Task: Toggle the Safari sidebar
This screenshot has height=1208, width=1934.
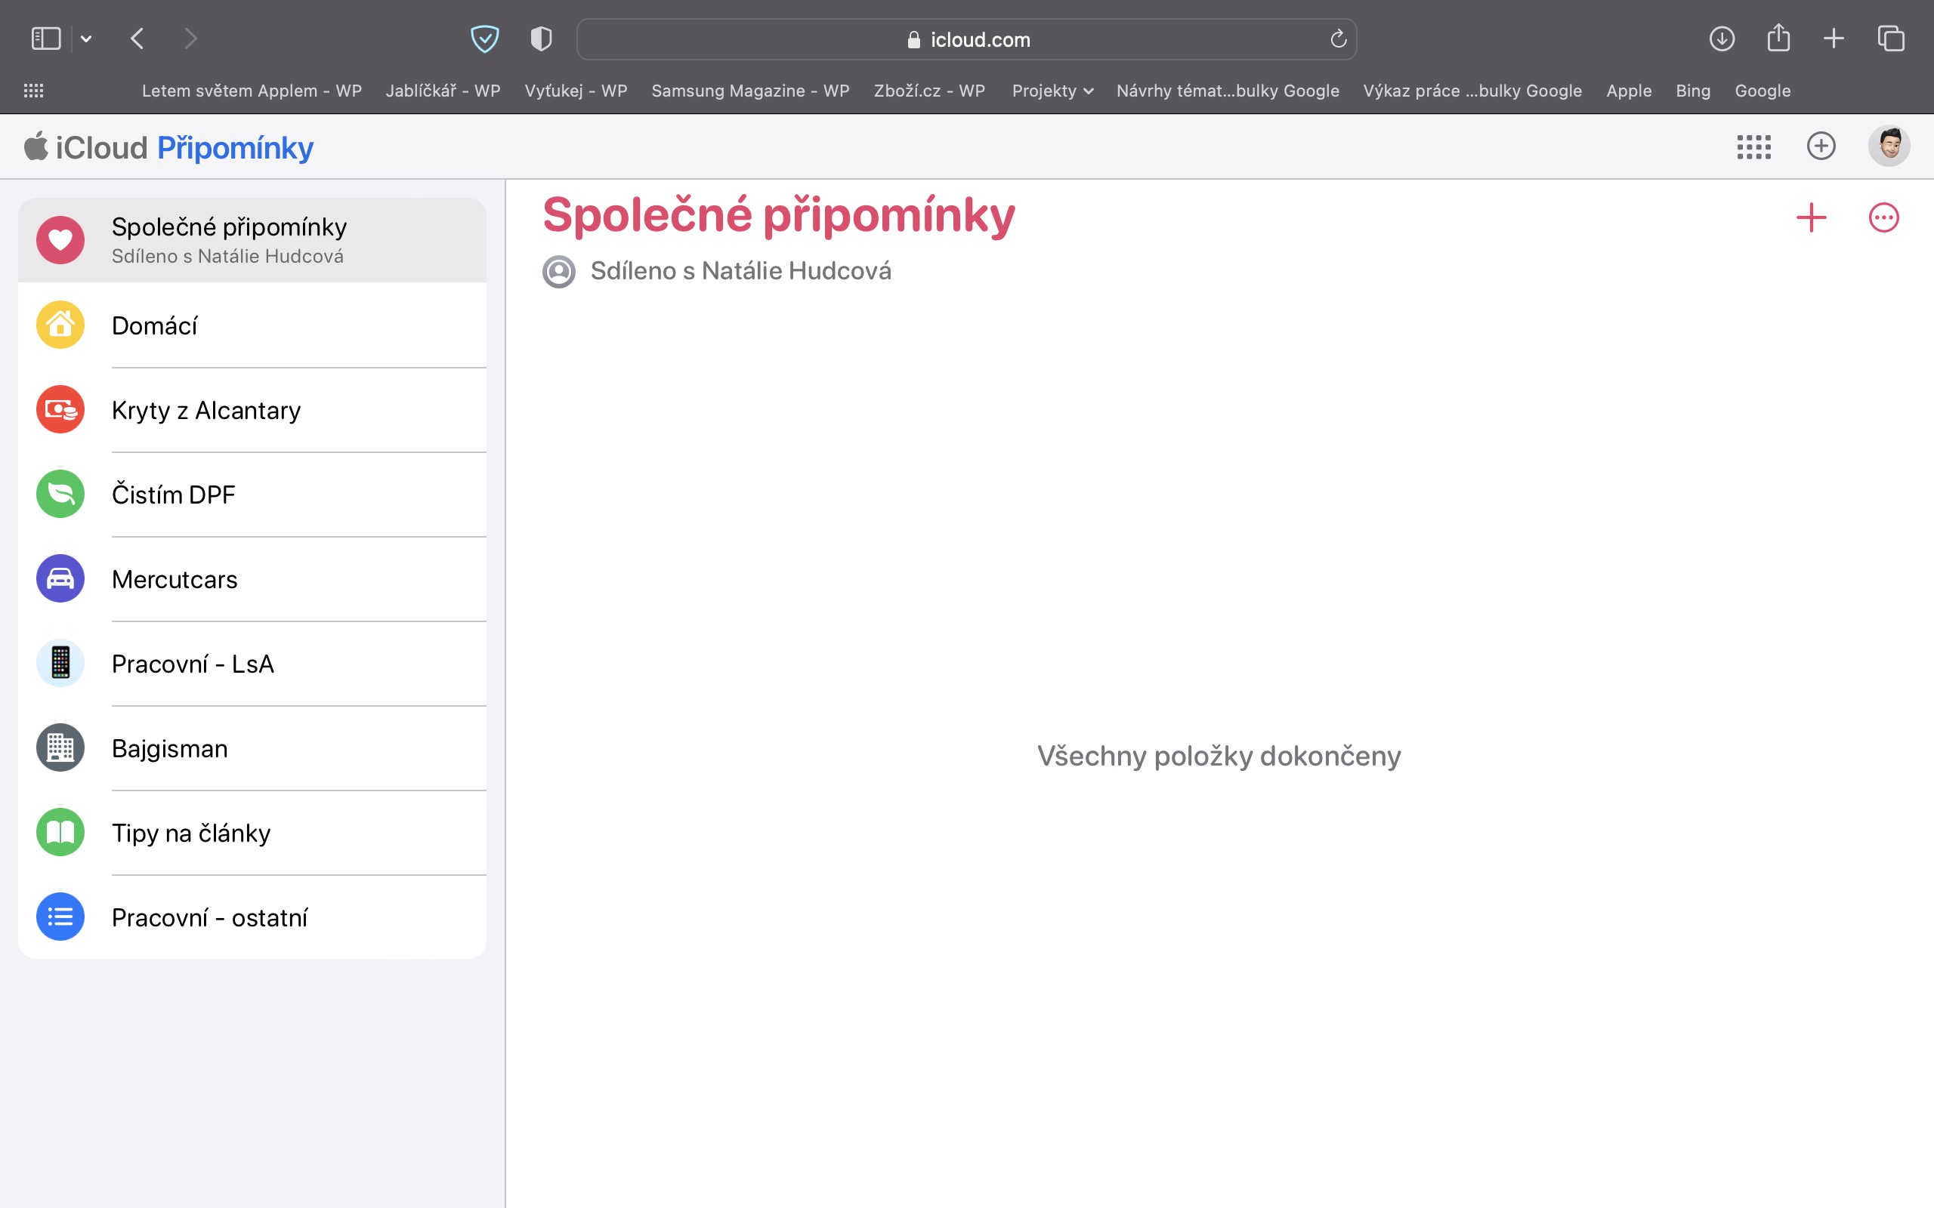Action: [45, 39]
